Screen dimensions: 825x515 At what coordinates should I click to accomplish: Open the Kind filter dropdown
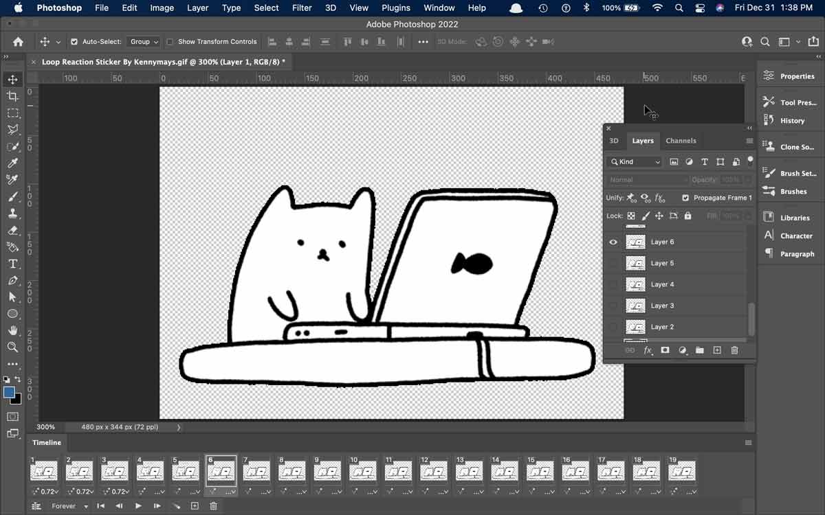pyautogui.click(x=635, y=162)
